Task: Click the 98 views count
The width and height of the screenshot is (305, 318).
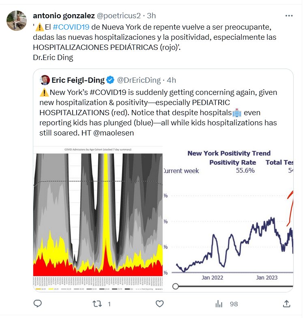Action: pos(234,304)
